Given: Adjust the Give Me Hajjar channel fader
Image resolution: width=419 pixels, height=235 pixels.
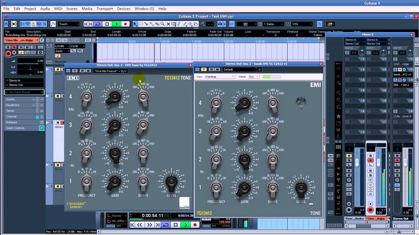Looking at the screenshot, I should coord(378,162).
